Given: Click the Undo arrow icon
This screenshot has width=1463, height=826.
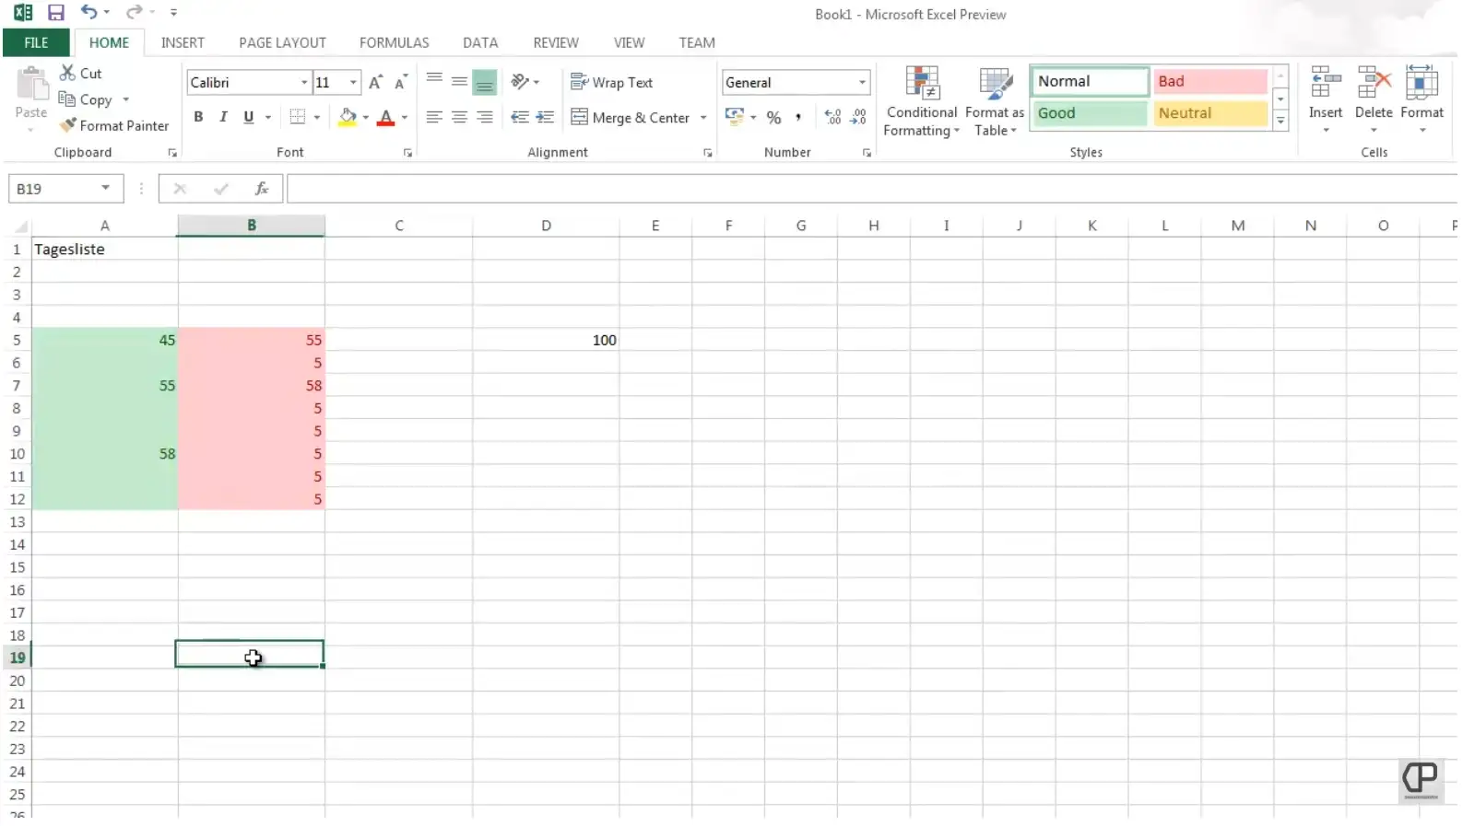Looking at the screenshot, I should (88, 12).
